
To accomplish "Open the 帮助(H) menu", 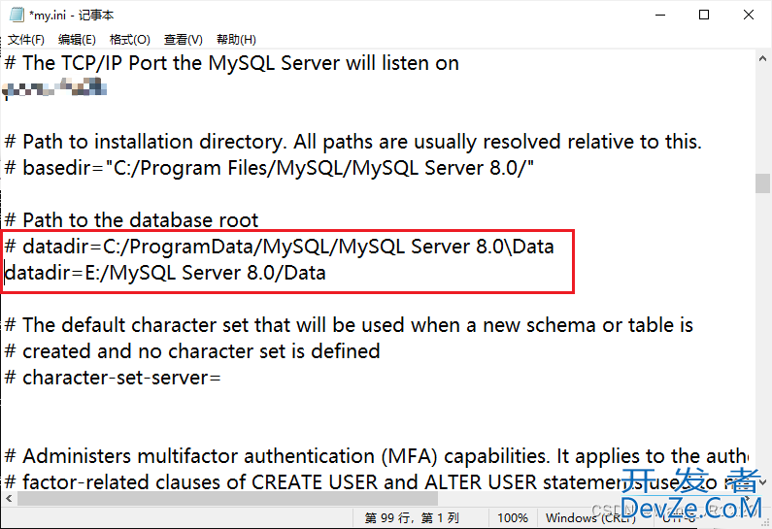I will 236,40.
